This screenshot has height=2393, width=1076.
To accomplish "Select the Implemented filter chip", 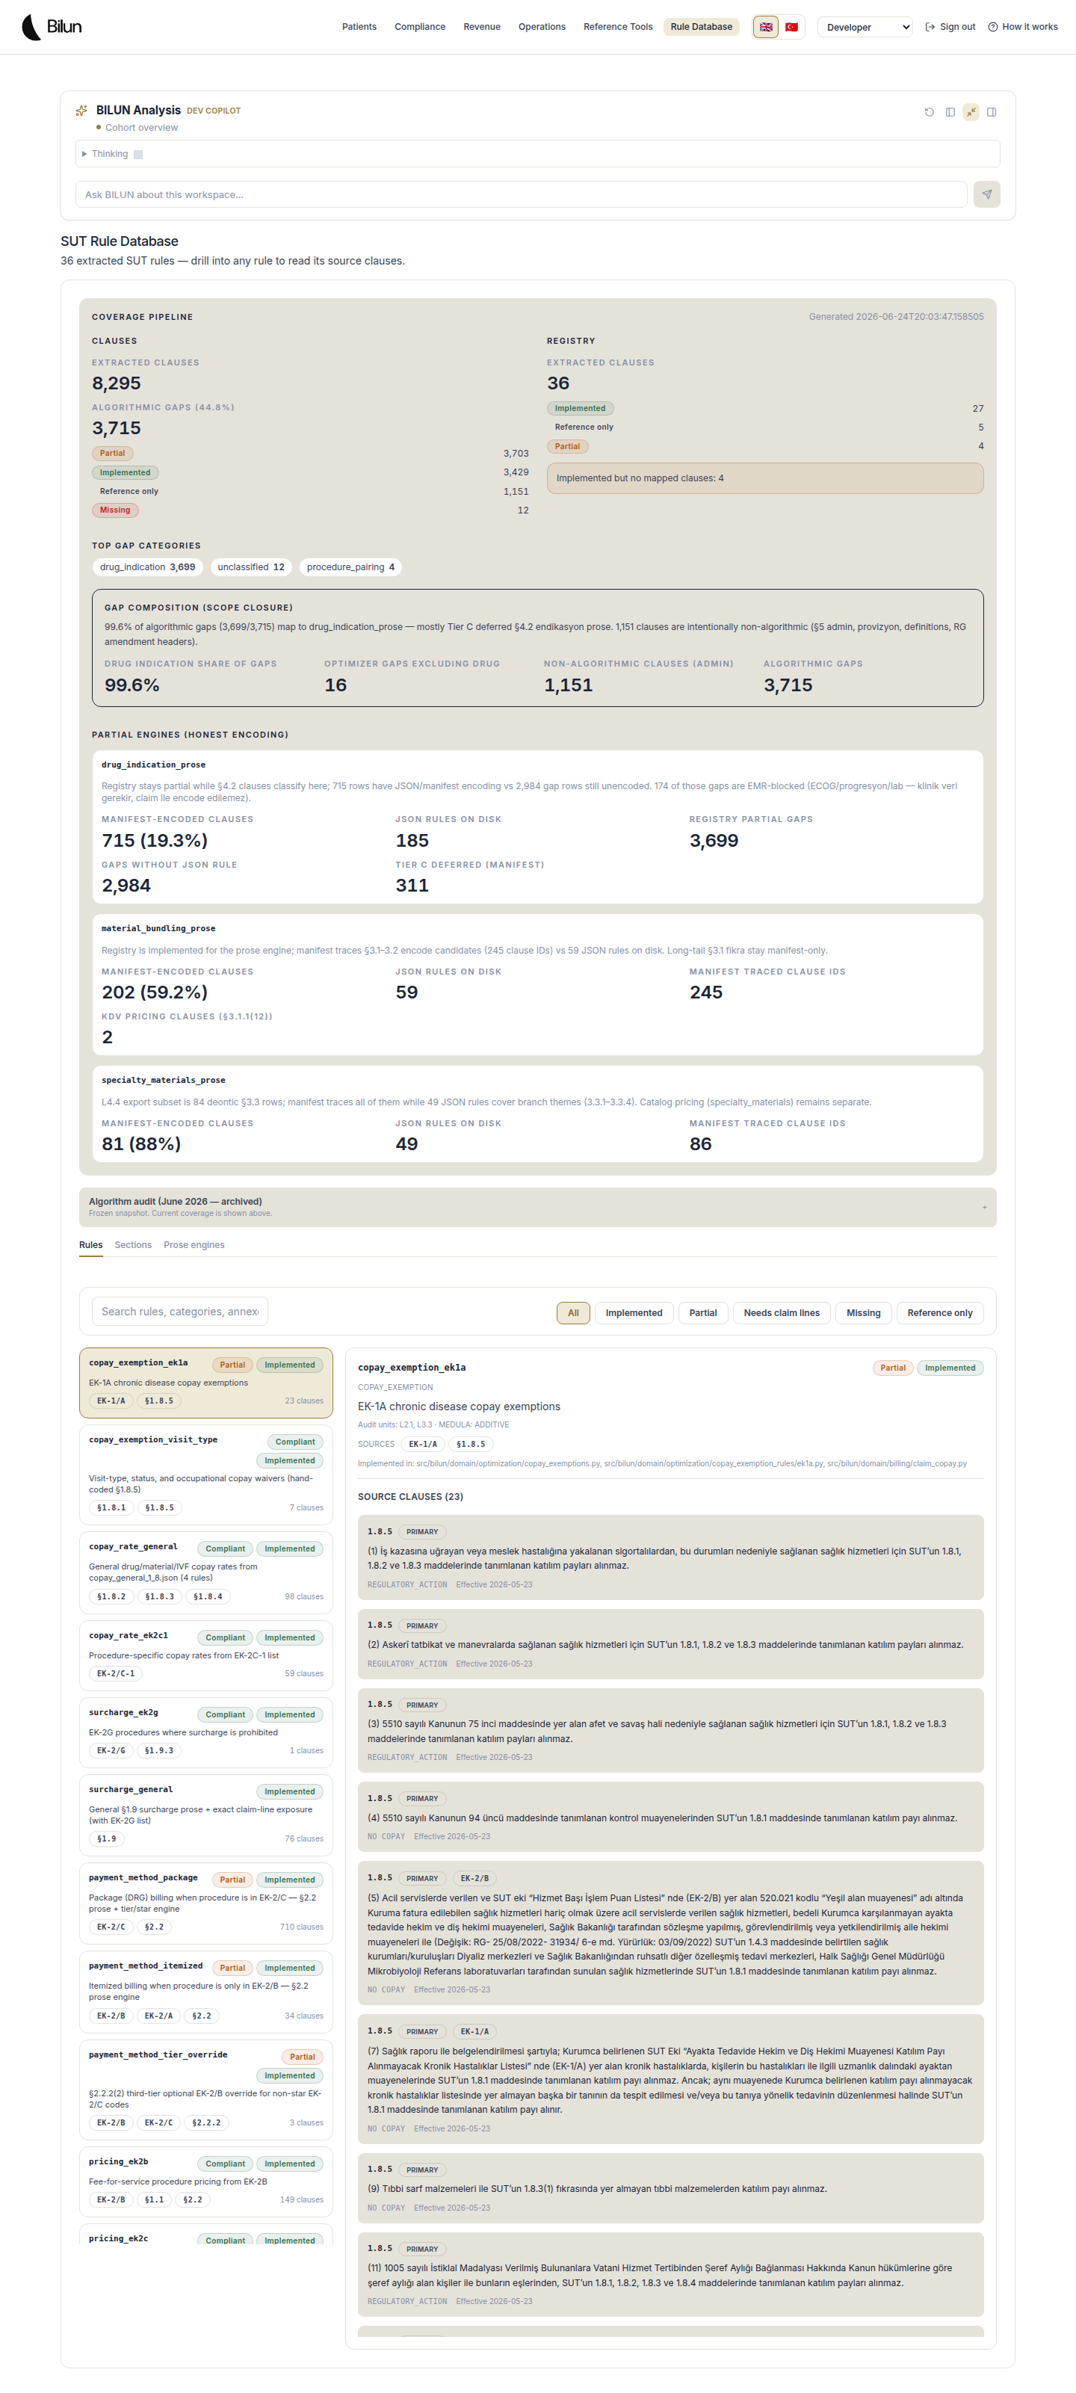I will coord(634,1312).
